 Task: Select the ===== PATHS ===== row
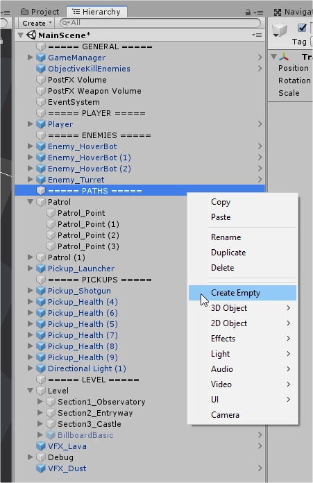[140, 191]
